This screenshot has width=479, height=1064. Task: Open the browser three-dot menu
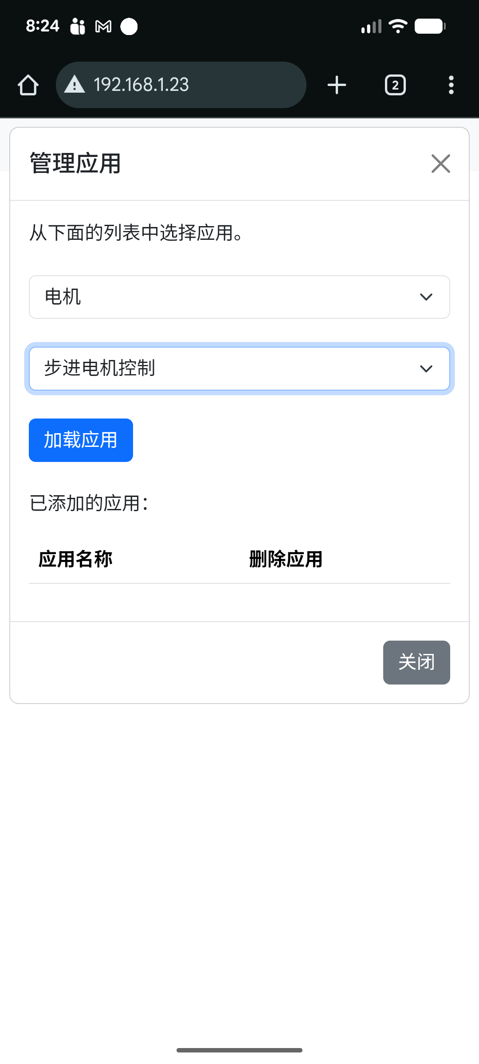(x=451, y=85)
